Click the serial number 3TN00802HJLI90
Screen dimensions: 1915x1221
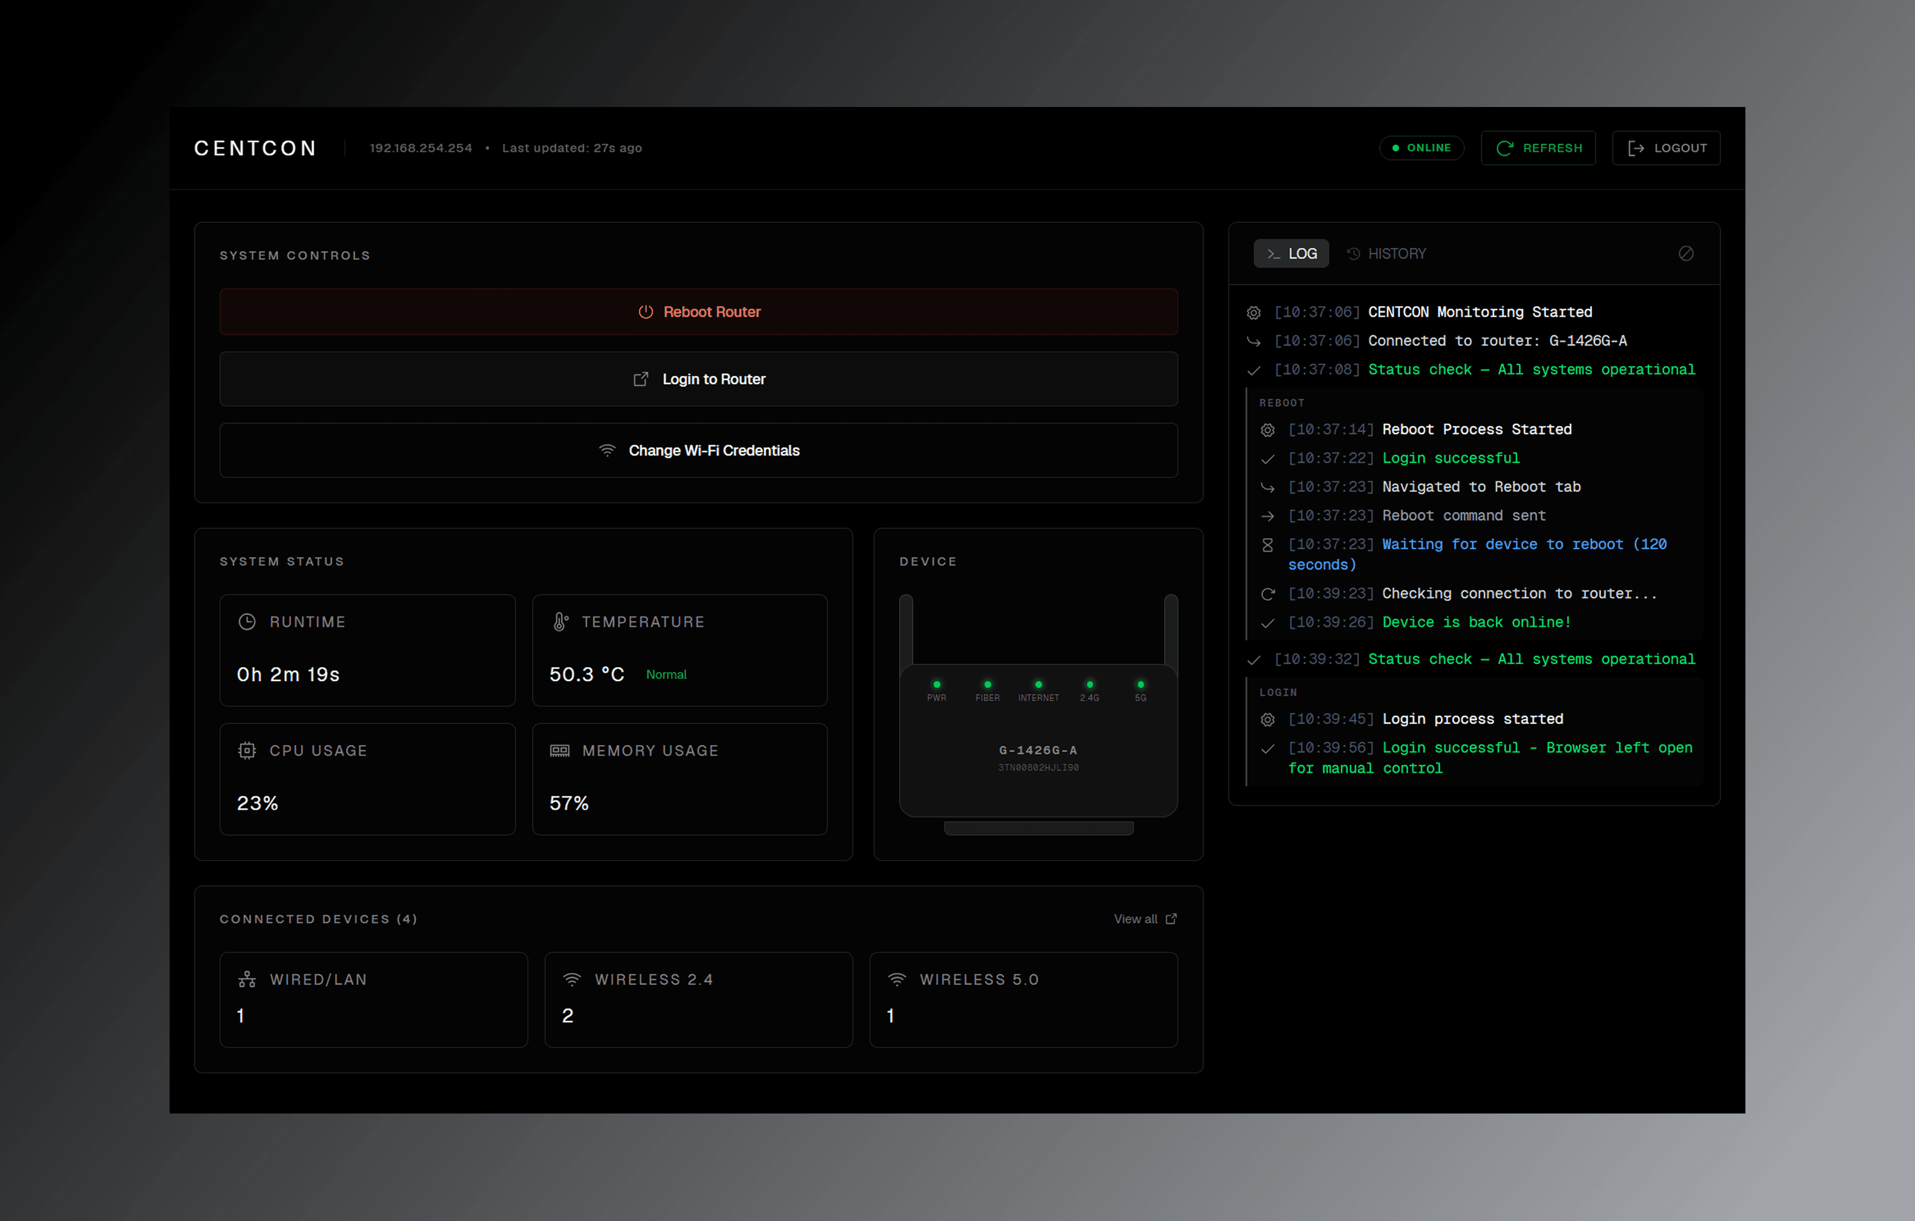point(1039,768)
